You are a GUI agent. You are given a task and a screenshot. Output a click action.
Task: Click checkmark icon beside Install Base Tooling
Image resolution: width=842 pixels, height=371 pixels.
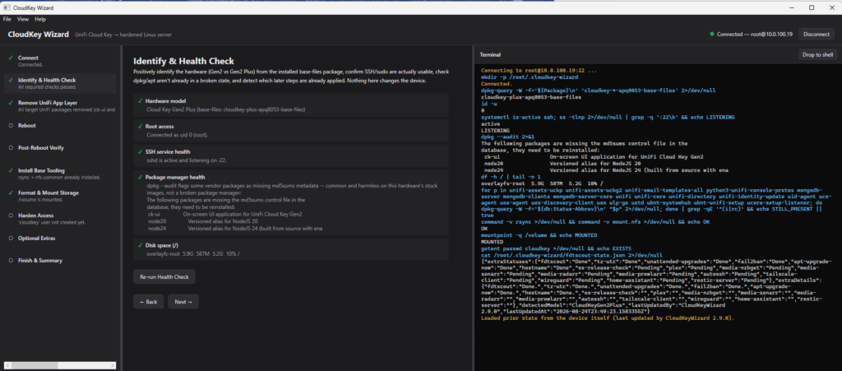(x=10, y=170)
